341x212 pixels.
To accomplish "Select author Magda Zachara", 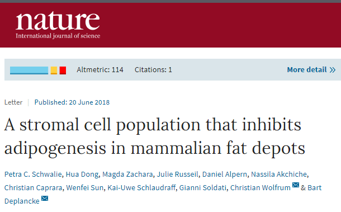I will [127, 175].
